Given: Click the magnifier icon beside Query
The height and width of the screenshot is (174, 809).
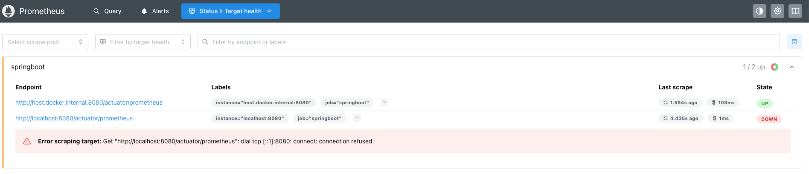Looking at the screenshot, I should coord(96,11).
